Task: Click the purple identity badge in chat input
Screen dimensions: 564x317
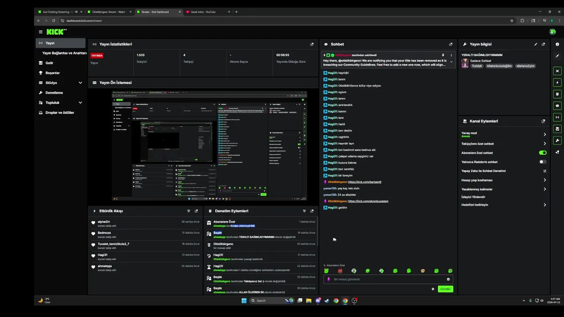Action: 329,279
